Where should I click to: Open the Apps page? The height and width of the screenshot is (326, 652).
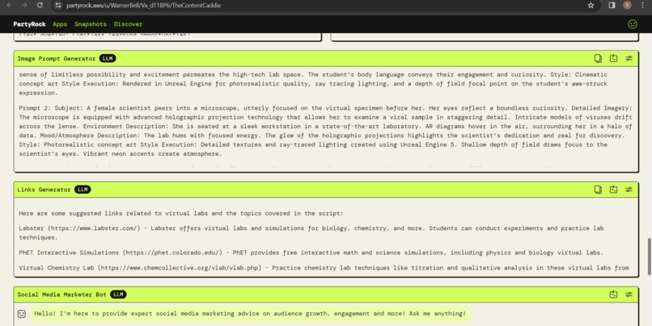coord(60,24)
